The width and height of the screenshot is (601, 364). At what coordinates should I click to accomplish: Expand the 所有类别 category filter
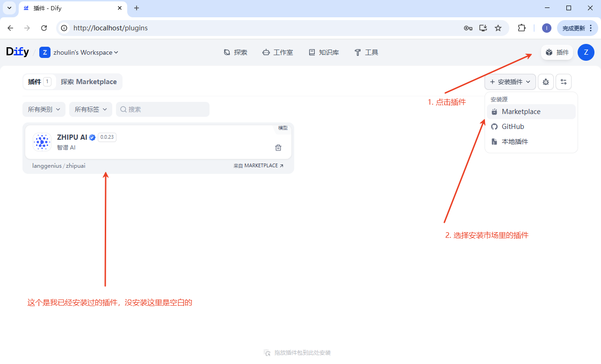(x=44, y=109)
